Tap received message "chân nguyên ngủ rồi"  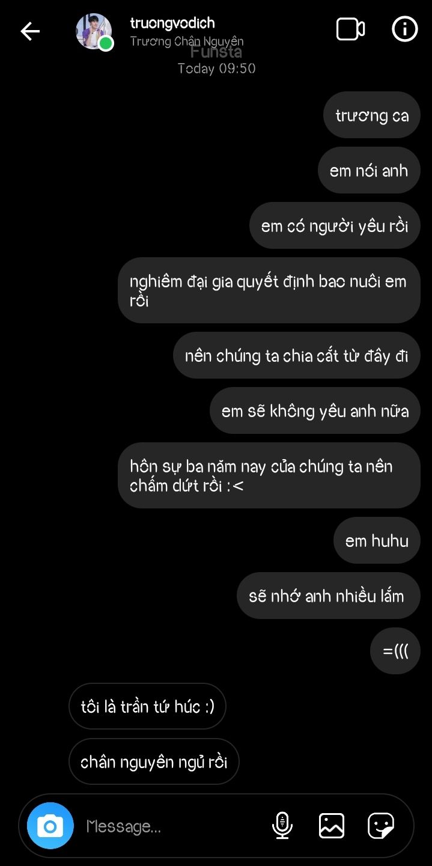154,762
